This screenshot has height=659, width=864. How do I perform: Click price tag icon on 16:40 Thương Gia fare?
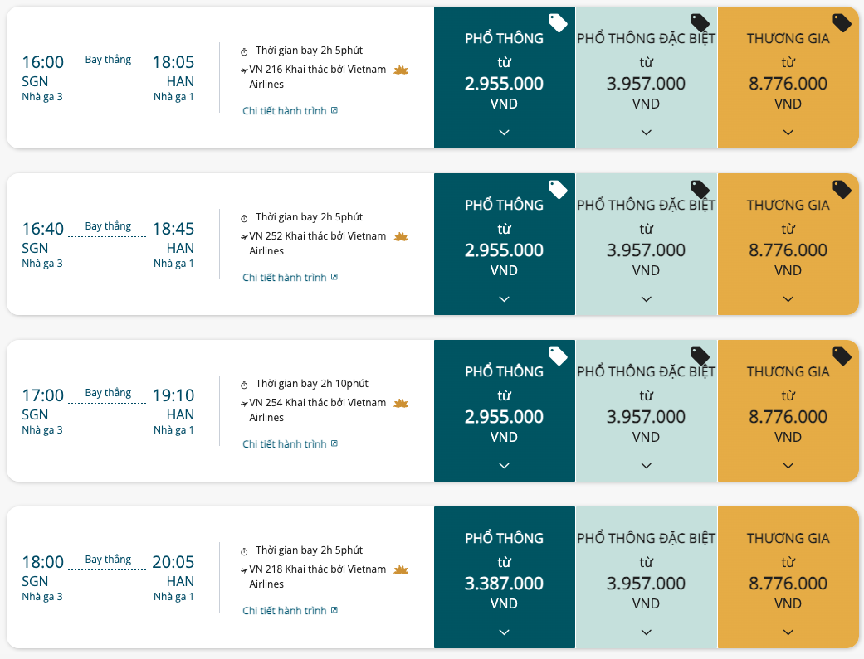click(x=842, y=189)
